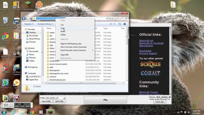Select the DIRT BLOCK desktop icon

(x=28, y=6)
